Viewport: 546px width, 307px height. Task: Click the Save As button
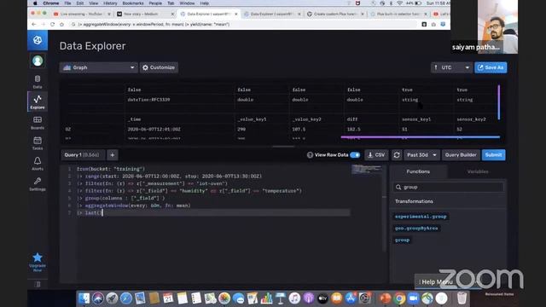(x=491, y=67)
